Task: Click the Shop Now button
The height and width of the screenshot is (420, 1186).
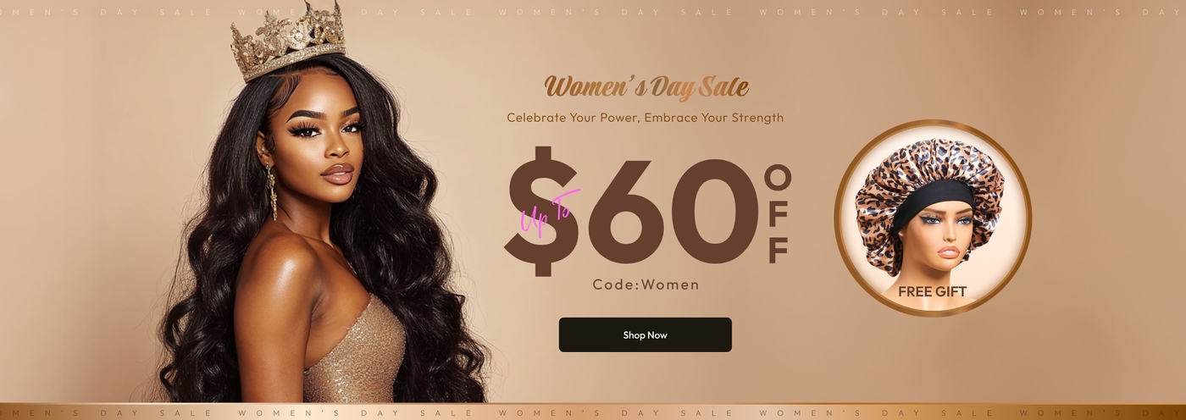Action: click(645, 334)
